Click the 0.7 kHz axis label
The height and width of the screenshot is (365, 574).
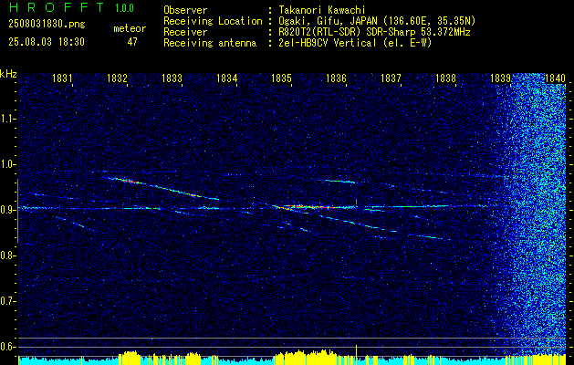point(7,301)
